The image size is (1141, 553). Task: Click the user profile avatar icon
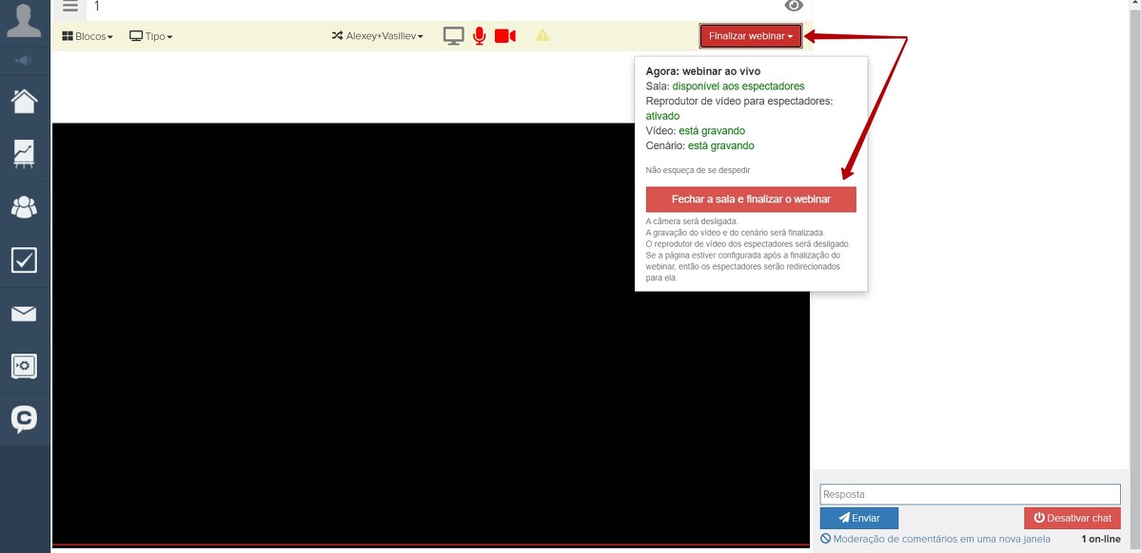pos(24,21)
